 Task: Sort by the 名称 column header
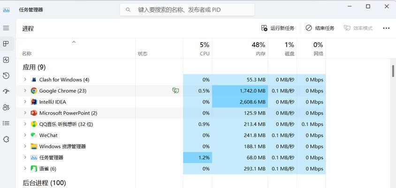76,48
